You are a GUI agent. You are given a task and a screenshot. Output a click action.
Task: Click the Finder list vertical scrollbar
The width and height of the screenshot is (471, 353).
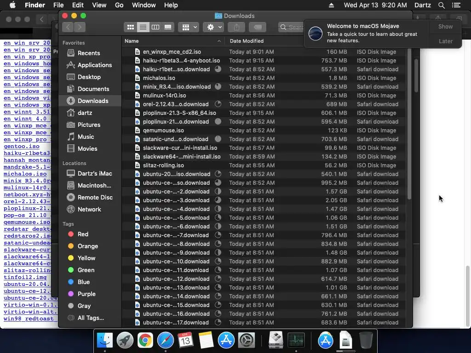[409, 125]
